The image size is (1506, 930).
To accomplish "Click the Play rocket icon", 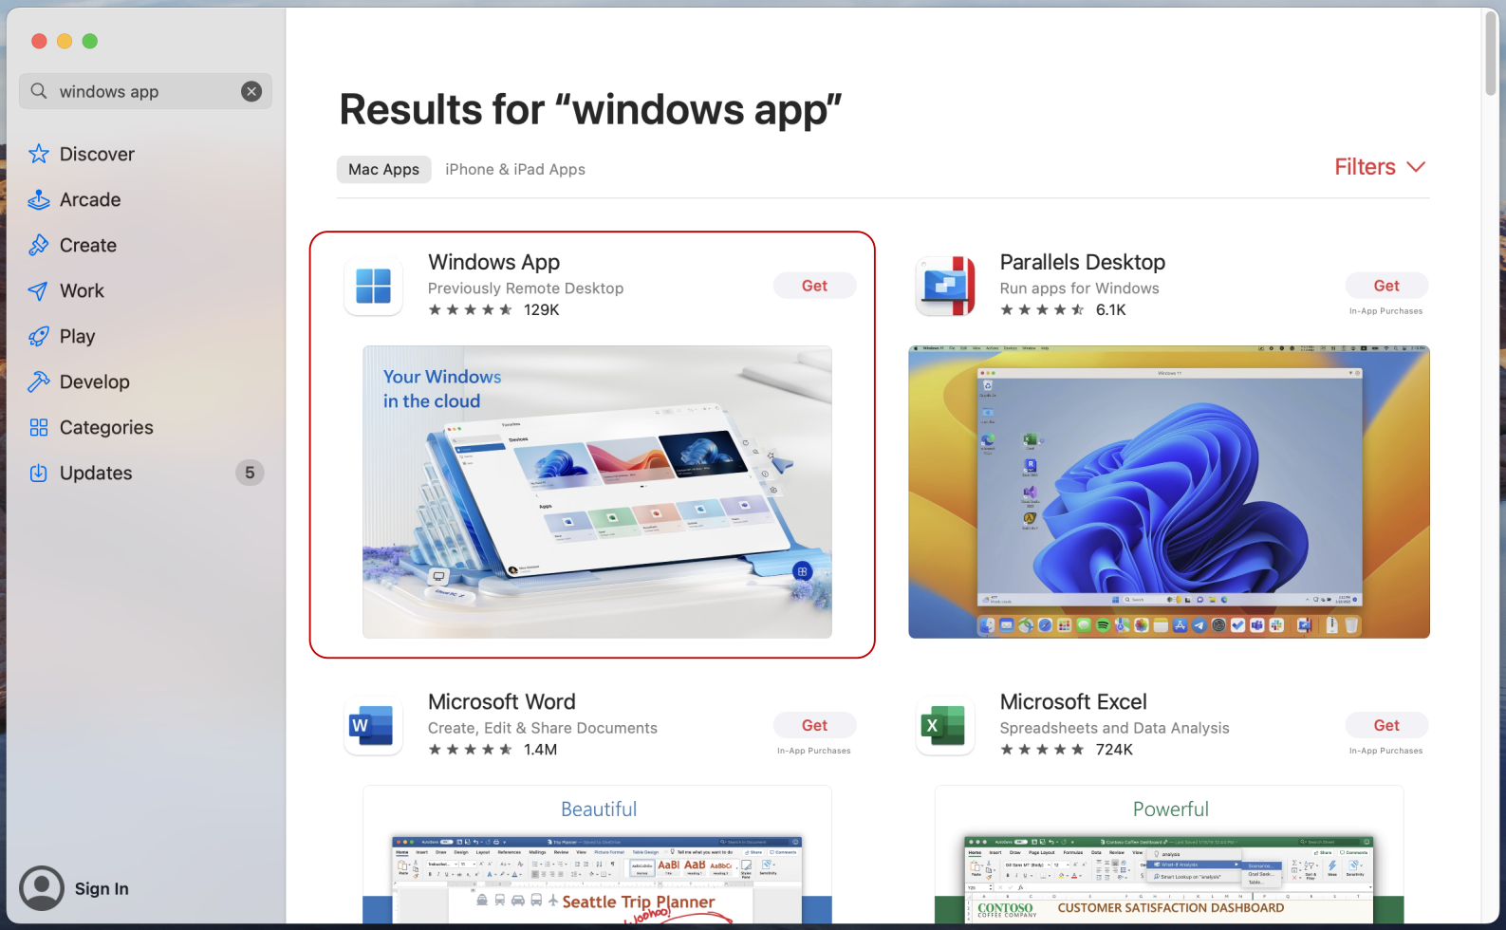I will pos(39,336).
